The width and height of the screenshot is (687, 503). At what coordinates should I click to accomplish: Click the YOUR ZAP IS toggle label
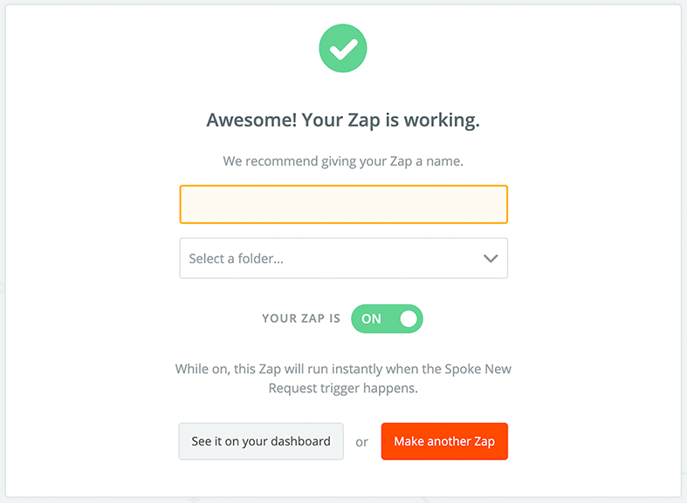[x=301, y=318]
